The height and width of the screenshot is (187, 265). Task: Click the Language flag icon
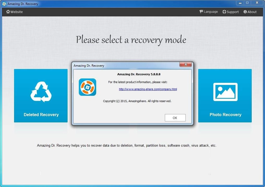tap(201, 12)
